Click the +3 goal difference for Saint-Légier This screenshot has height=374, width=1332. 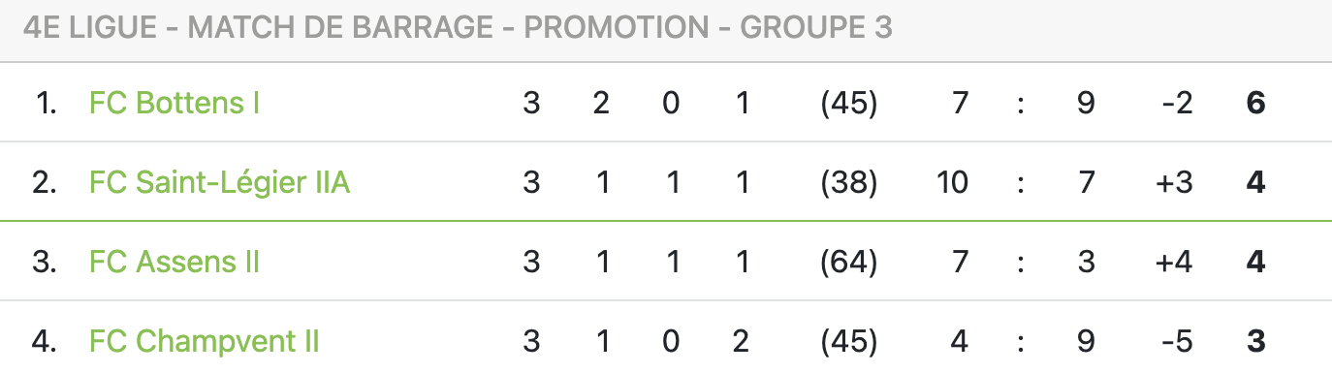(x=1174, y=182)
